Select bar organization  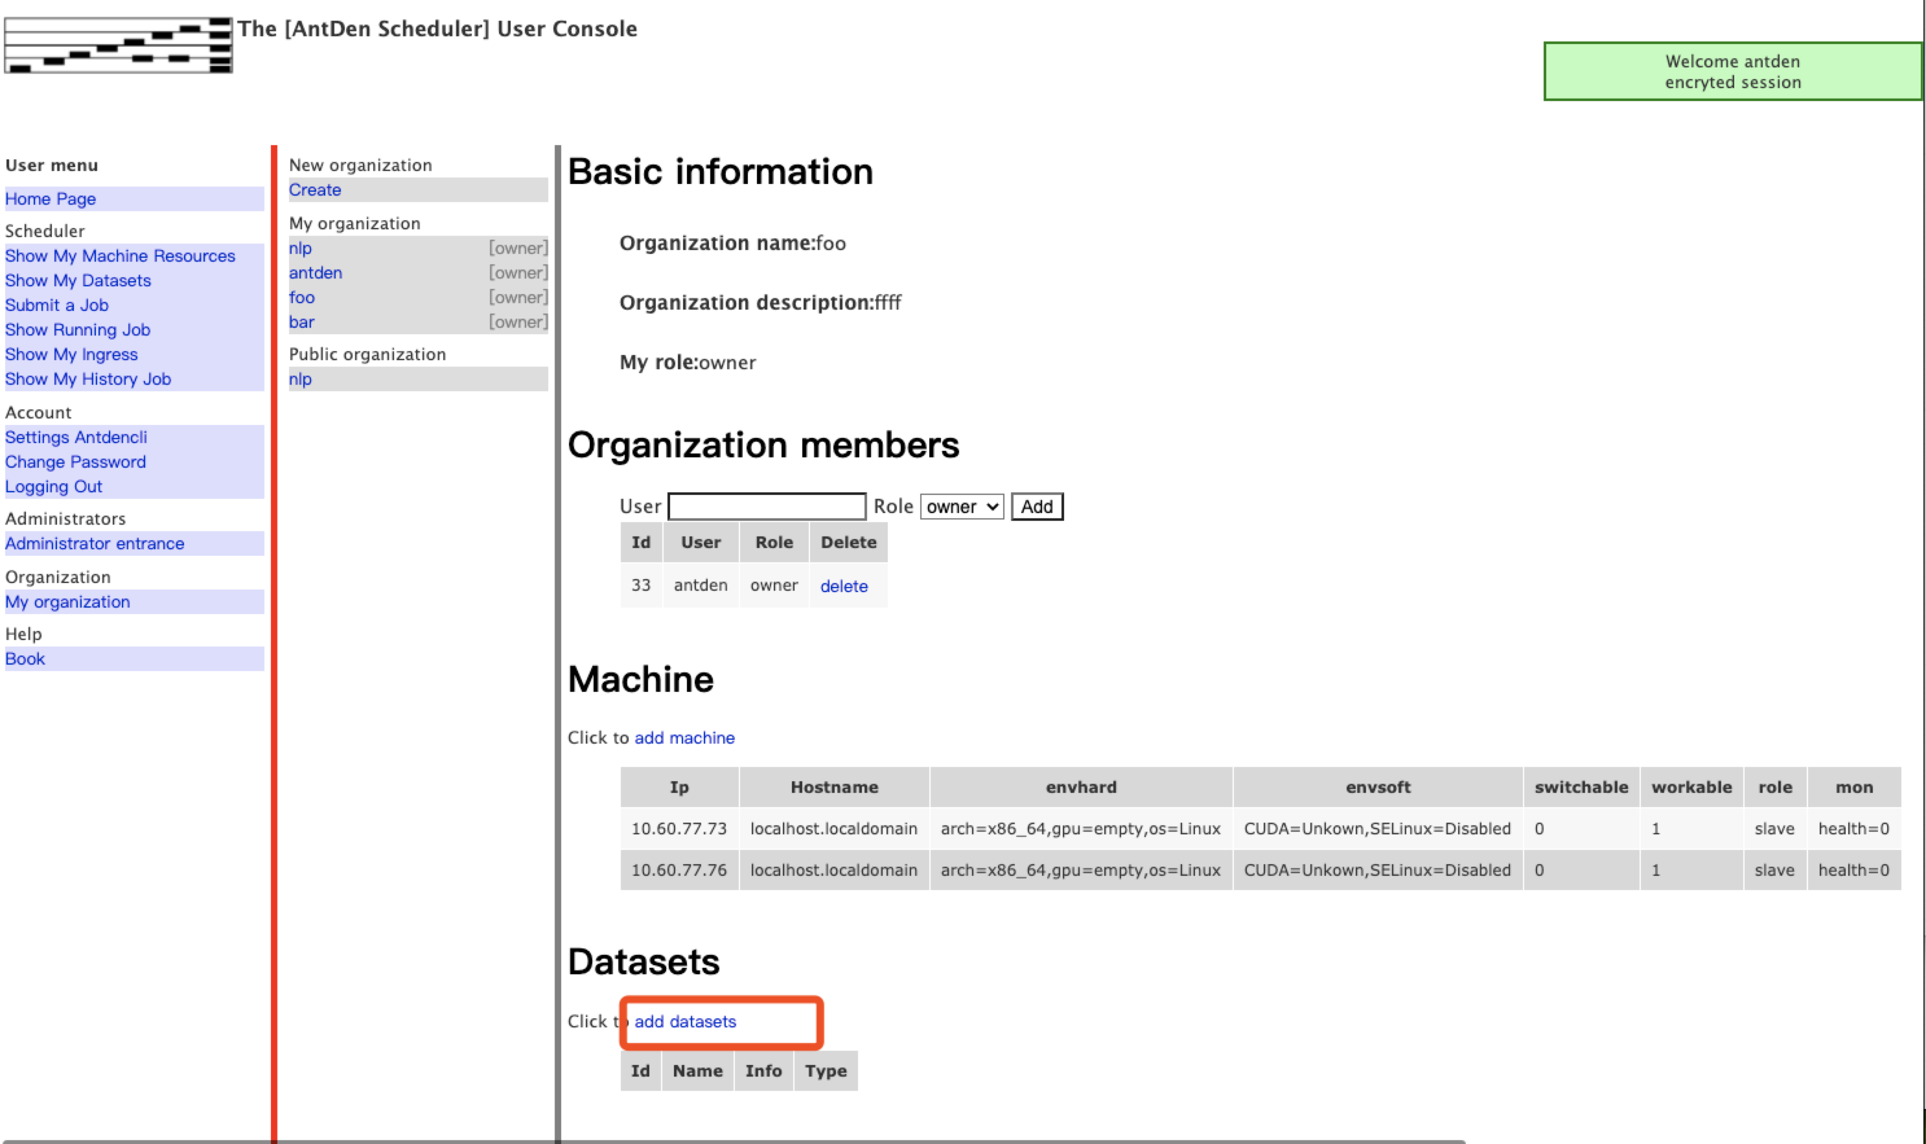click(x=302, y=322)
